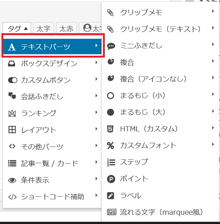Click the paperclip icon beside クリップメモ
Viewport: 220px width, 224px height.
pos(110,13)
